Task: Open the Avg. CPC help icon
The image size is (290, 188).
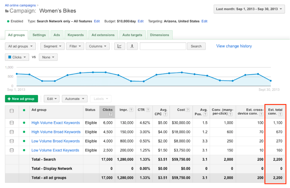Action: [165, 114]
